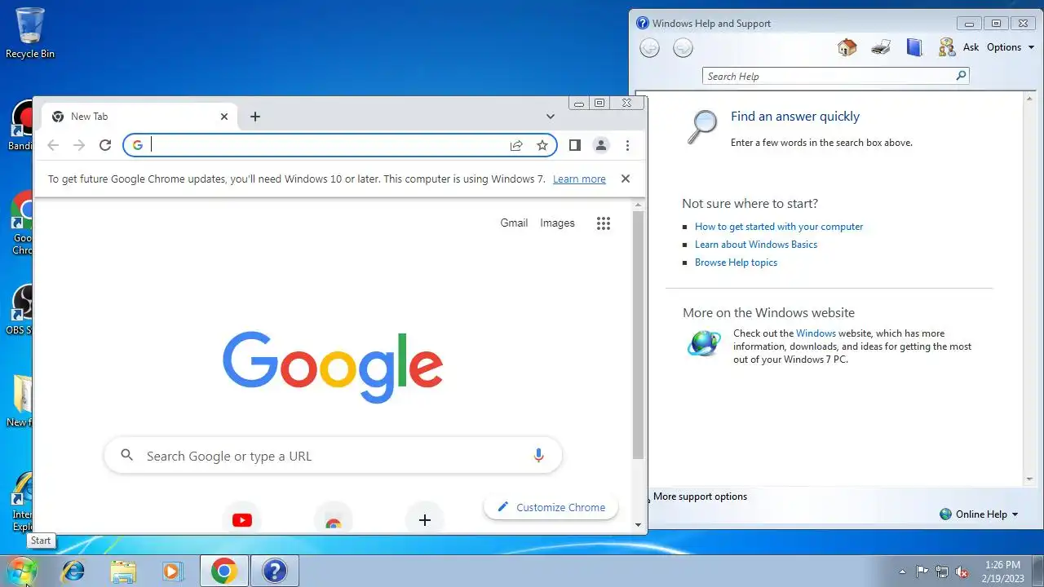The width and height of the screenshot is (1044, 587).
Task: Click the muted volume tray icon
Action: (962, 572)
